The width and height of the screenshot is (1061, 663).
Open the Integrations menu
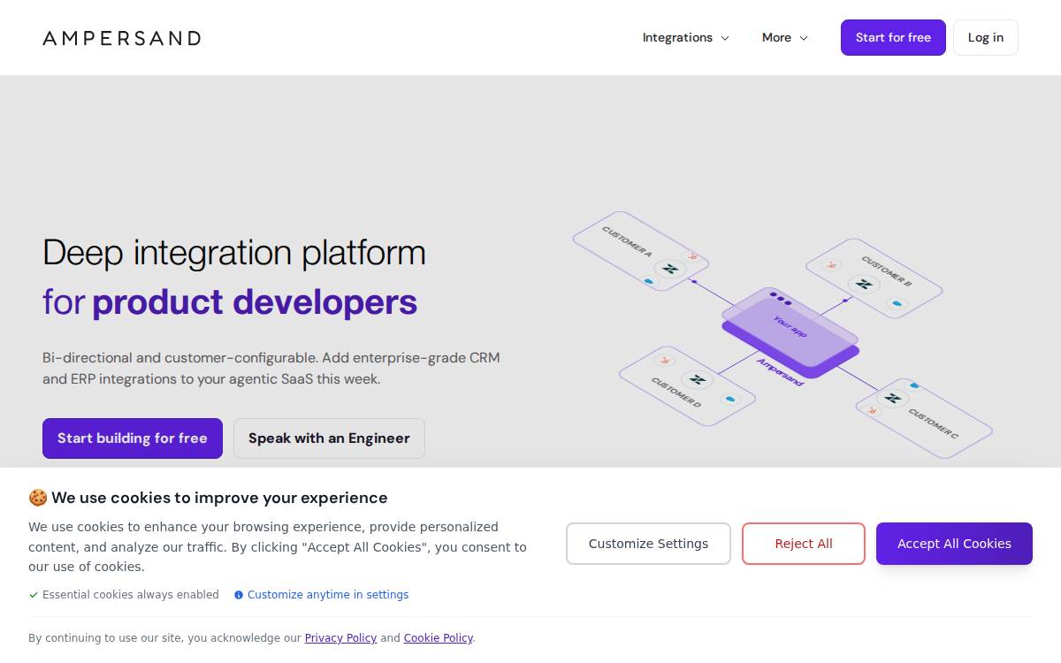[x=686, y=37]
